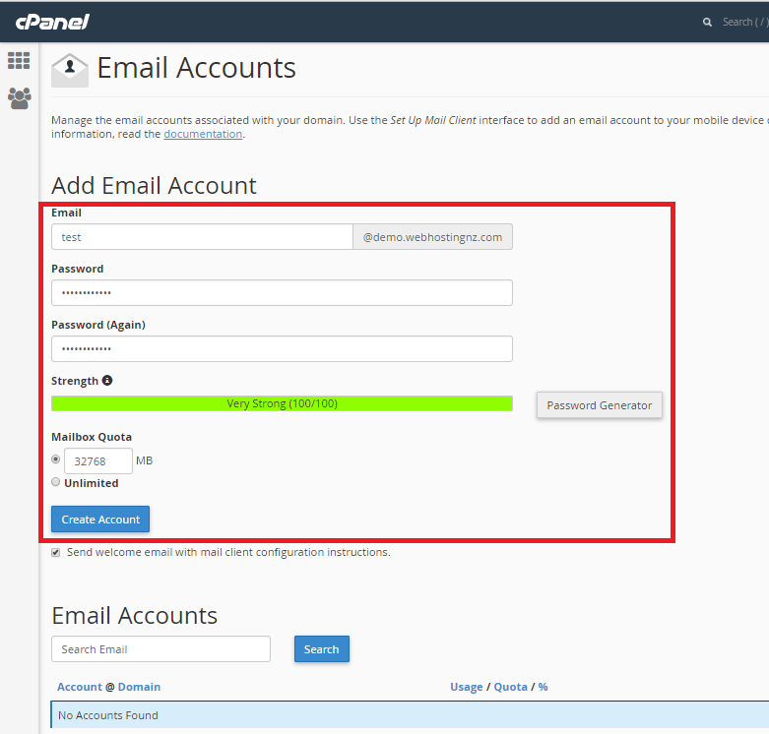Click the Create Account button
Image resolution: width=769 pixels, height=734 pixels.
point(100,520)
